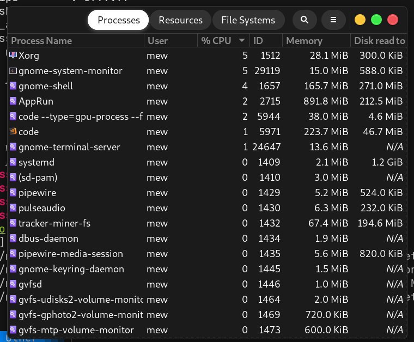Screen dimensions: 414x342
Task: Switch to the File Systems tab
Action: (248, 20)
